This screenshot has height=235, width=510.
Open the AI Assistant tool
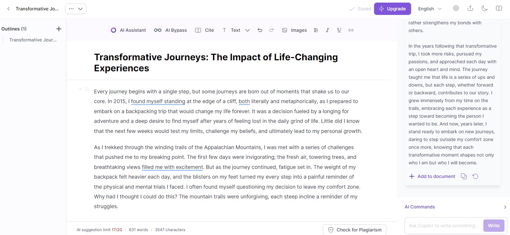click(128, 30)
